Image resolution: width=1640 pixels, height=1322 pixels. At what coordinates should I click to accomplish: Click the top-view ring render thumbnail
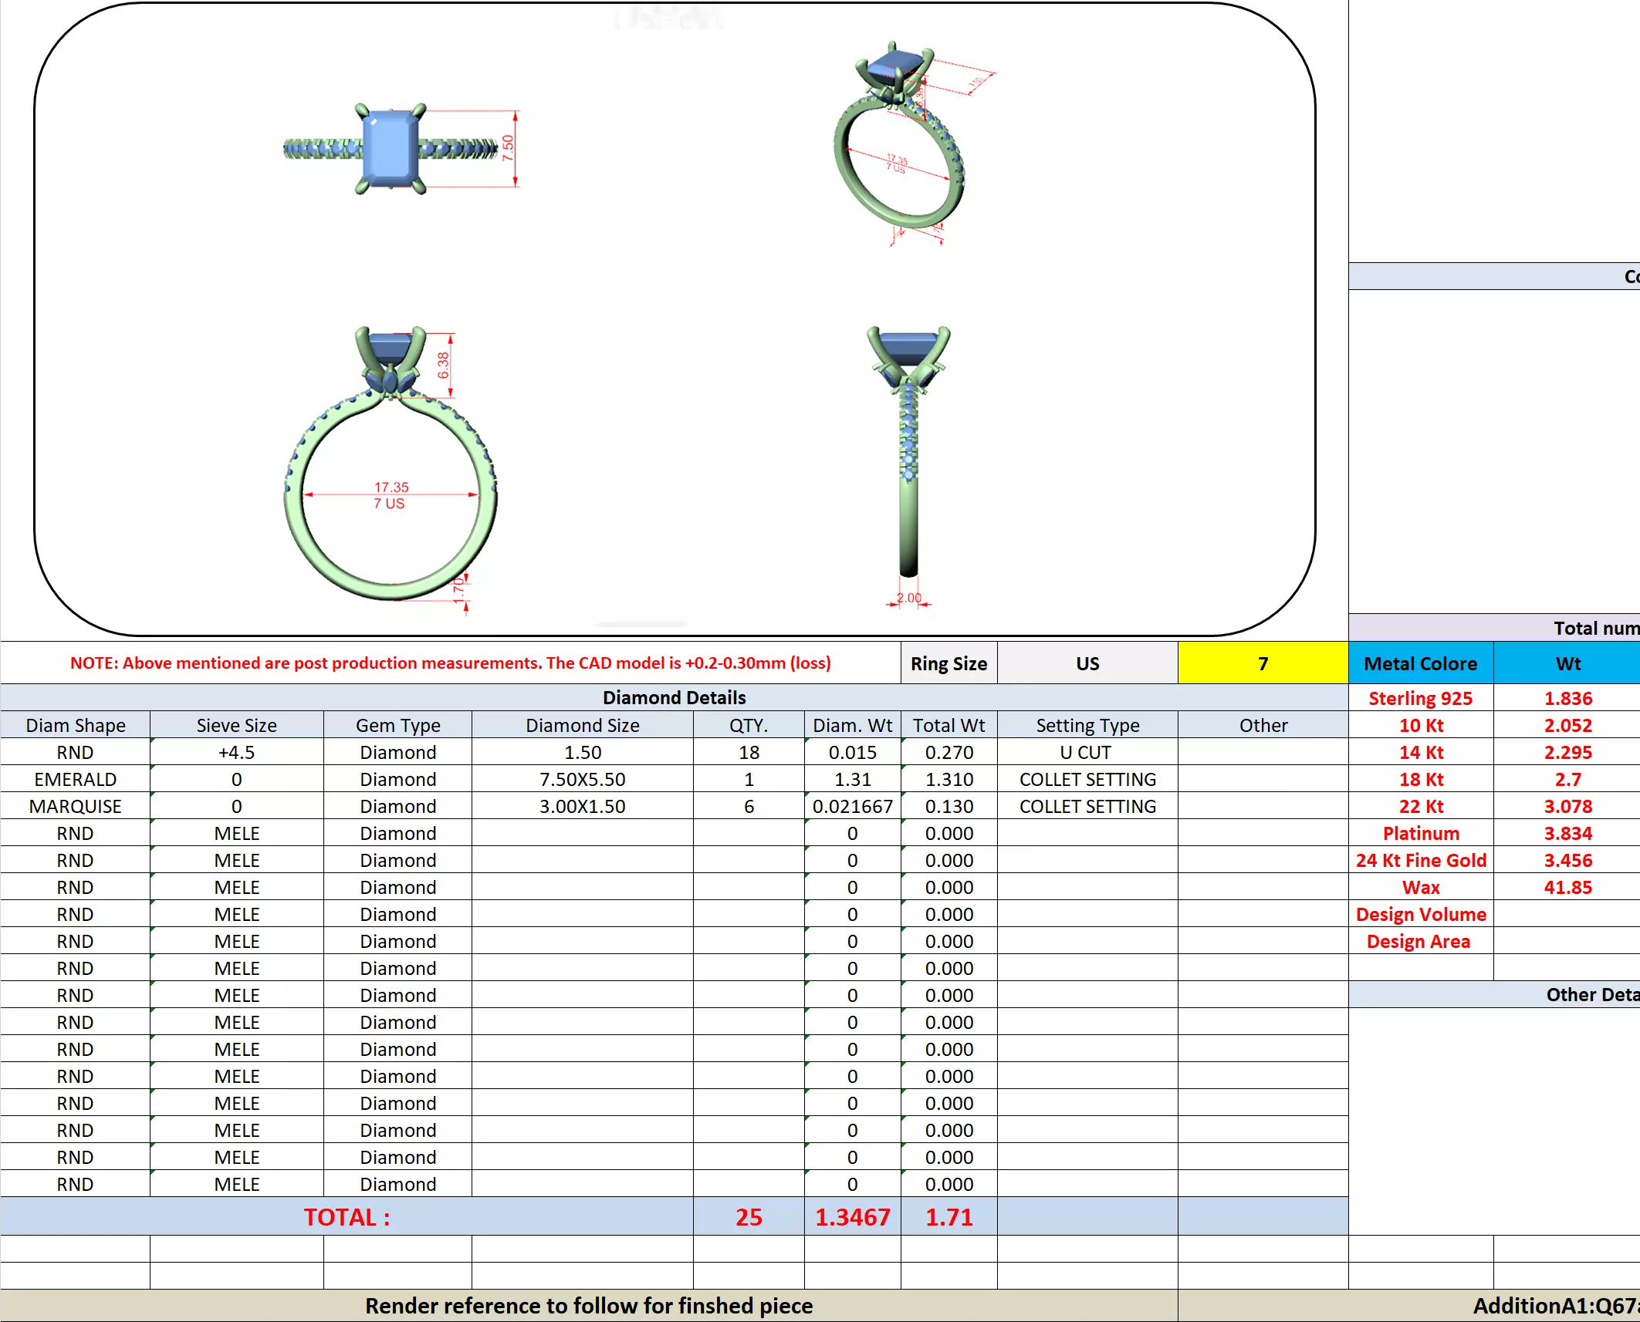391,148
